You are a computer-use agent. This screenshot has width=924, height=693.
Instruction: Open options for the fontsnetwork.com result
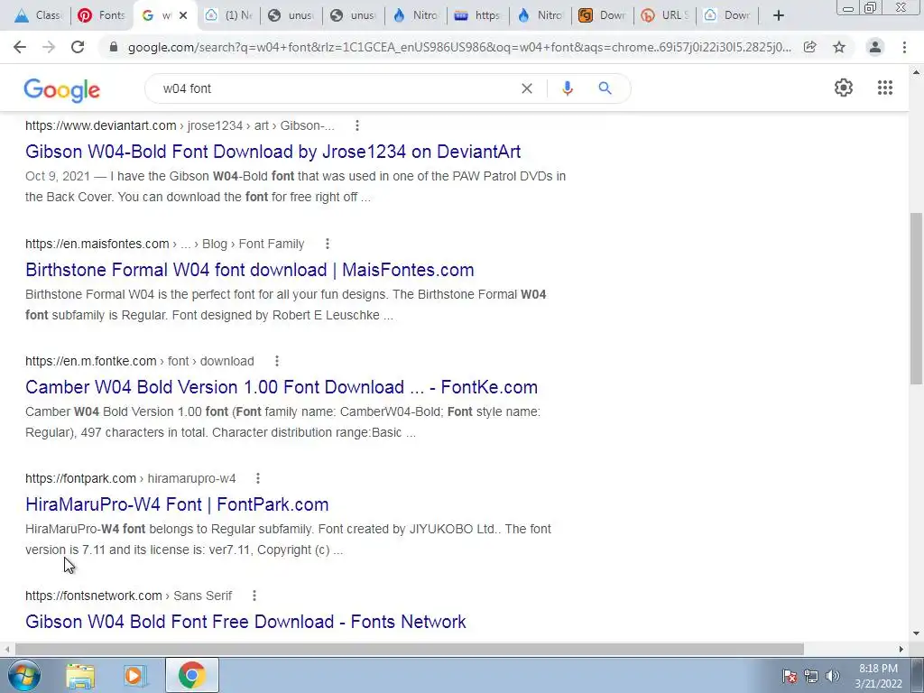click(254, 596)
